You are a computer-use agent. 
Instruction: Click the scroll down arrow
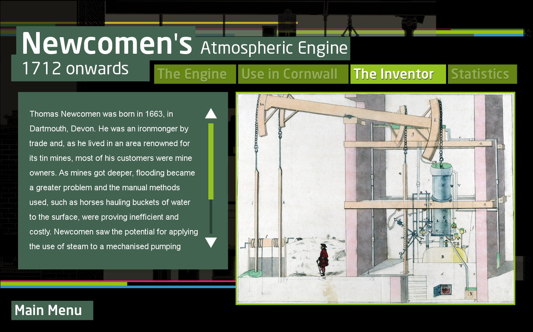211,242
